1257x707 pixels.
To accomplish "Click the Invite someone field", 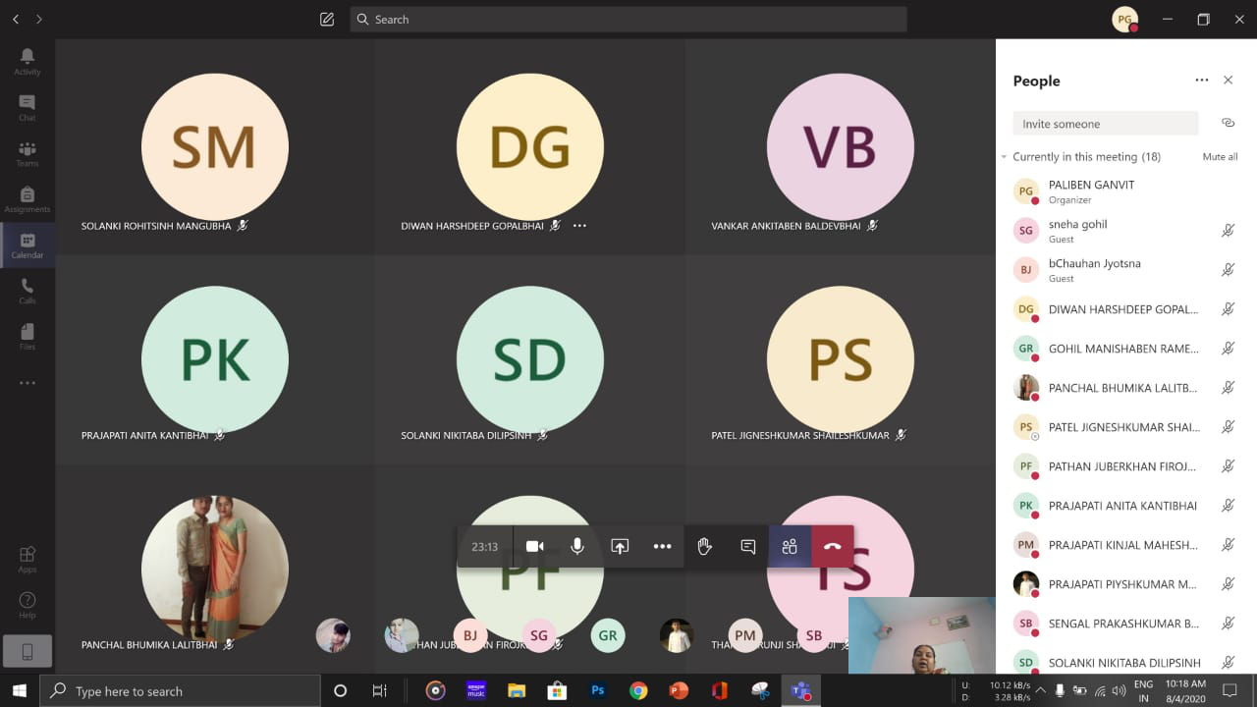I will click(x=1105, y=124).
